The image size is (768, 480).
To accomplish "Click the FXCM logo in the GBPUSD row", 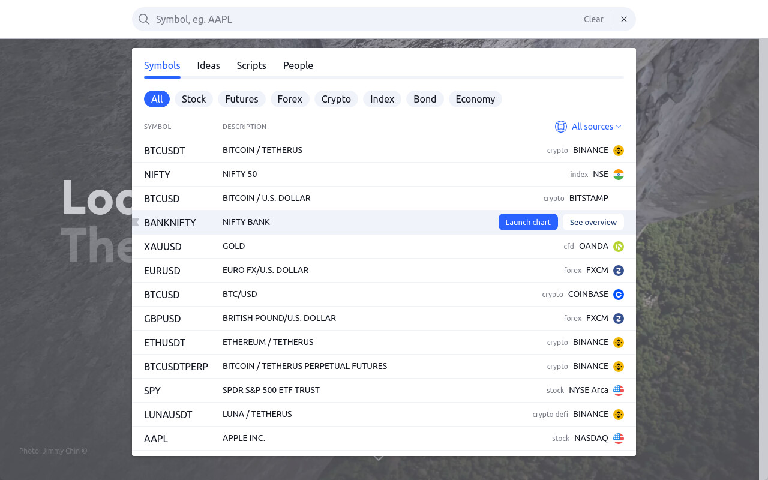I will [619, 319].
